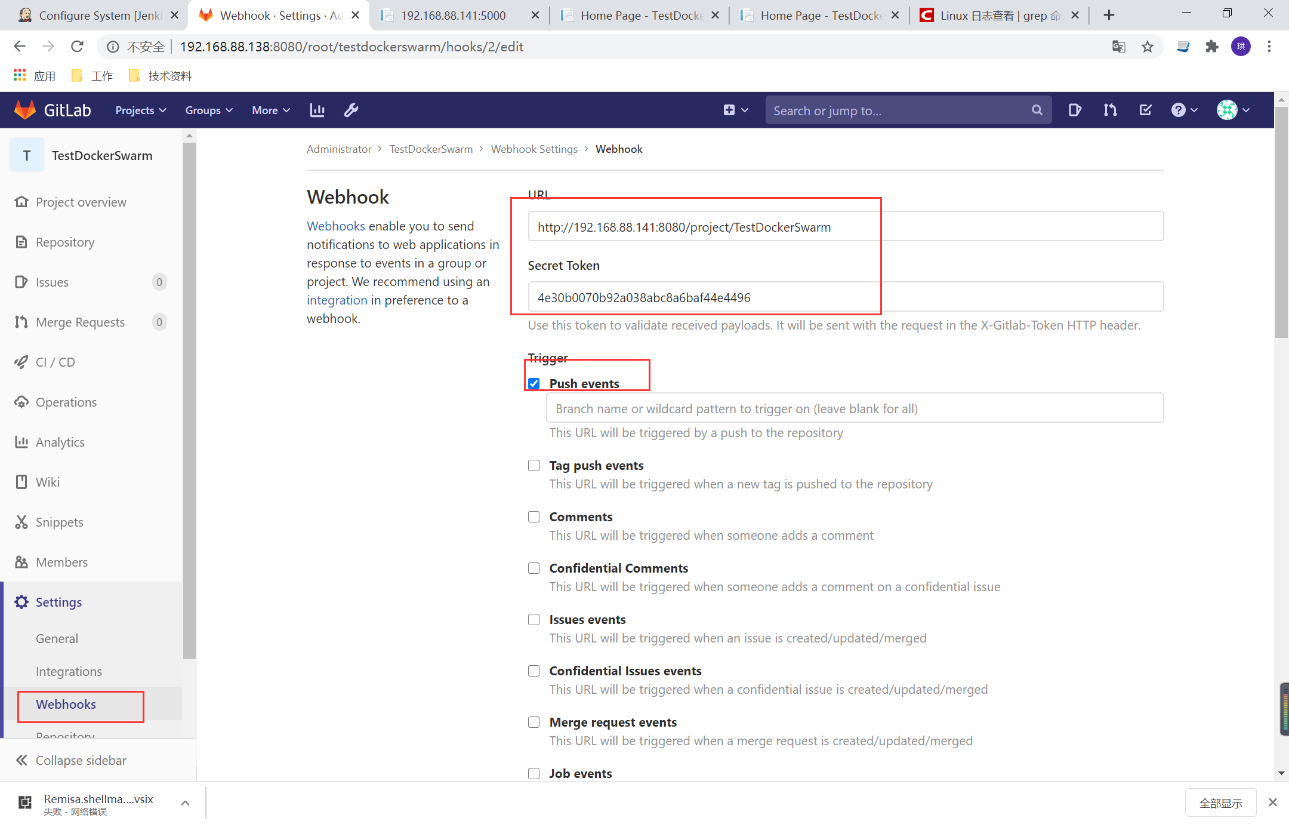Open the Analytics chart icon in navbar
This screenshot has height=824, width=1289.
coord(317,110)
